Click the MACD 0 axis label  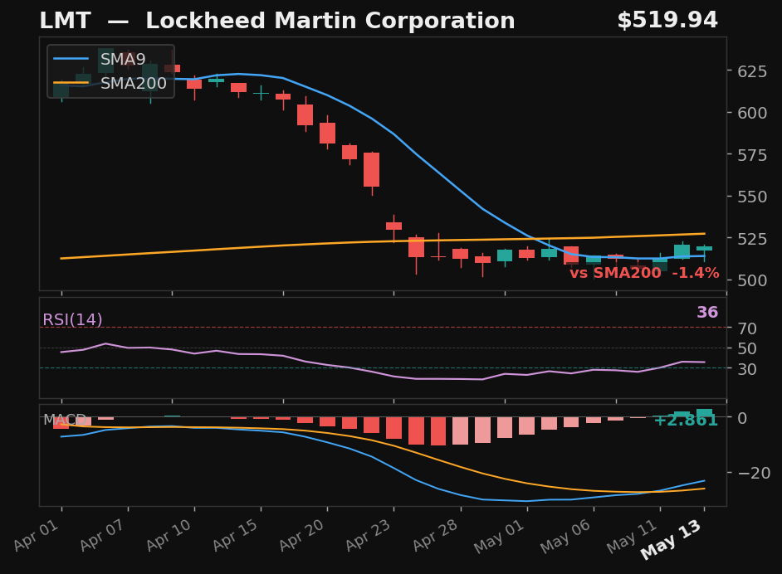[743, 418]
